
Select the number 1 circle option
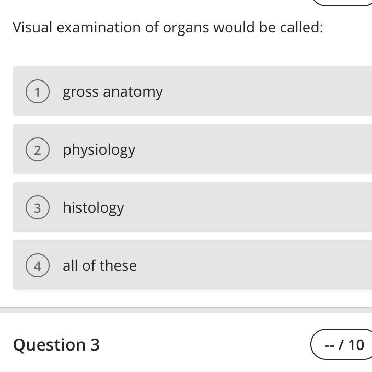37,92
